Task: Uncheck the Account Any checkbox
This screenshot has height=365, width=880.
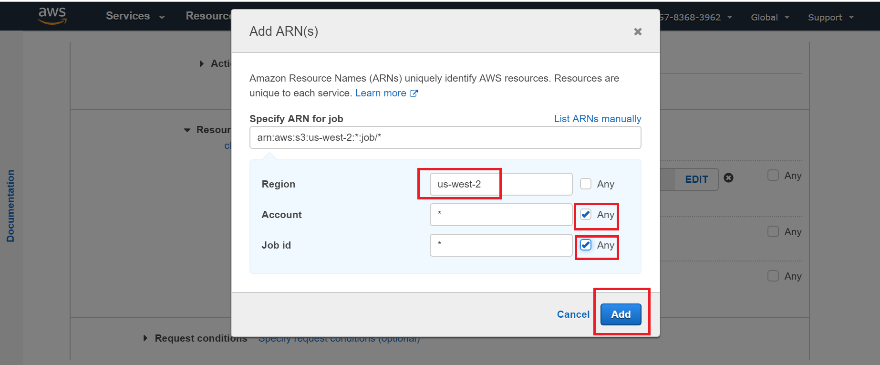Action: [586, 215]
